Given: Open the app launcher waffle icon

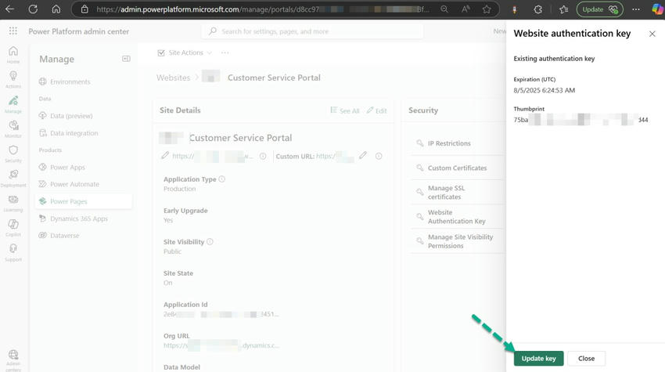Looking at the screenshot, I should pos(13,31).
